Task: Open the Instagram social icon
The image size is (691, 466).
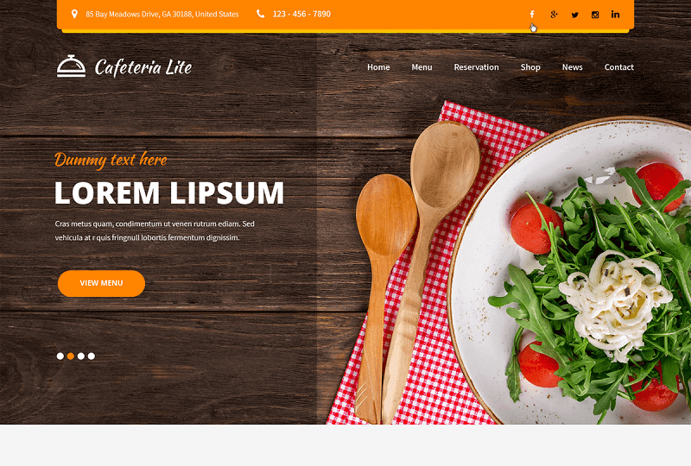Action: click(x=595, y=15)
